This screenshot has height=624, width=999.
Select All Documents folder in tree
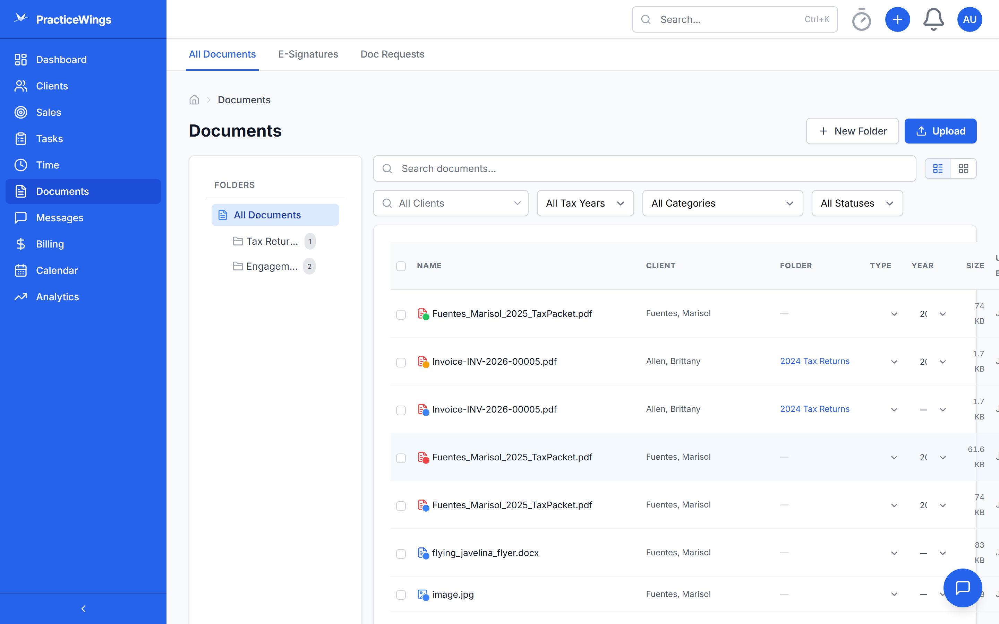[275, 215]
